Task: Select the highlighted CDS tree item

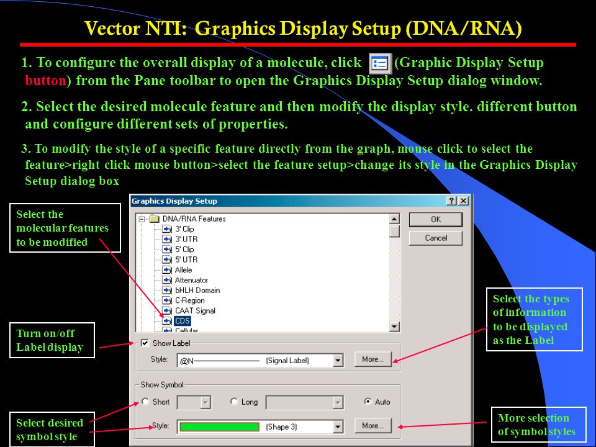Action: (x=183, y=321)
